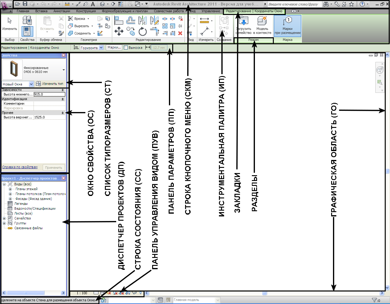This screenshot has height=304, width=390.
Task: Click the binoculars search icon in title bar
Action: point(326,4)
